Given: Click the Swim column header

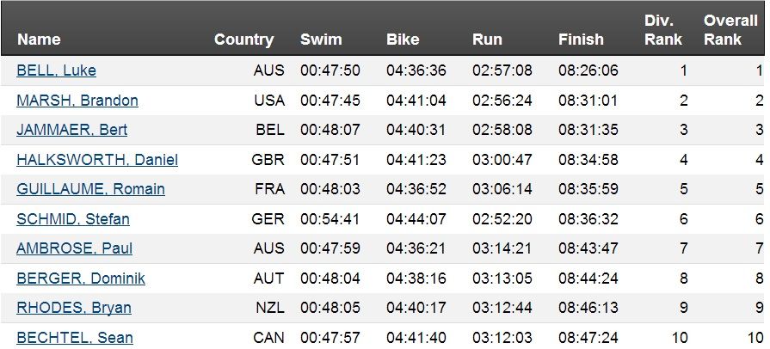Looking at the screenshot, I should [x=321, y=40].
